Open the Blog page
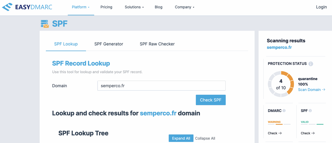 (x=159, y=7)
